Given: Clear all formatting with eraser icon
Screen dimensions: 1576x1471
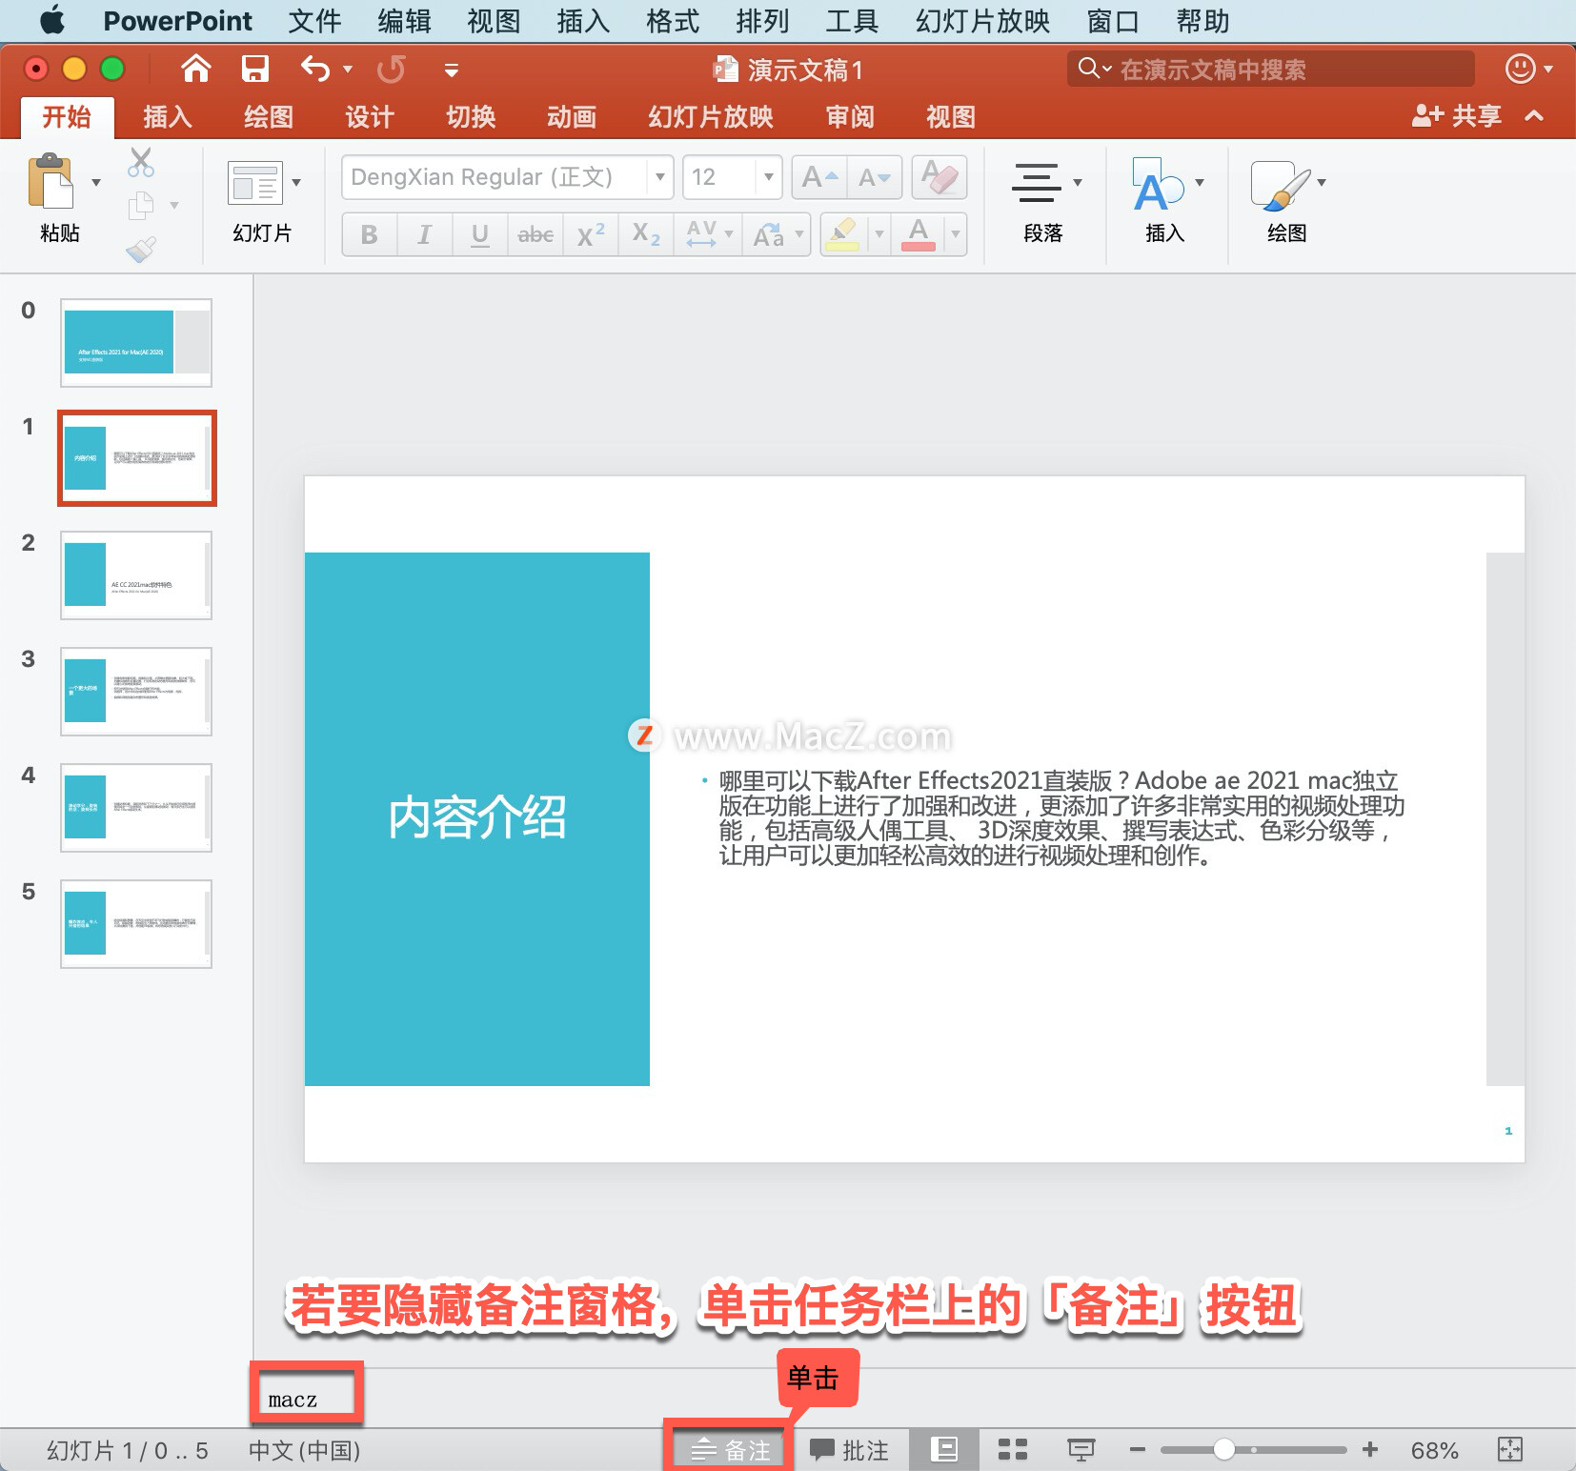Looking at the screenshot, I should (x=940, y=177).
